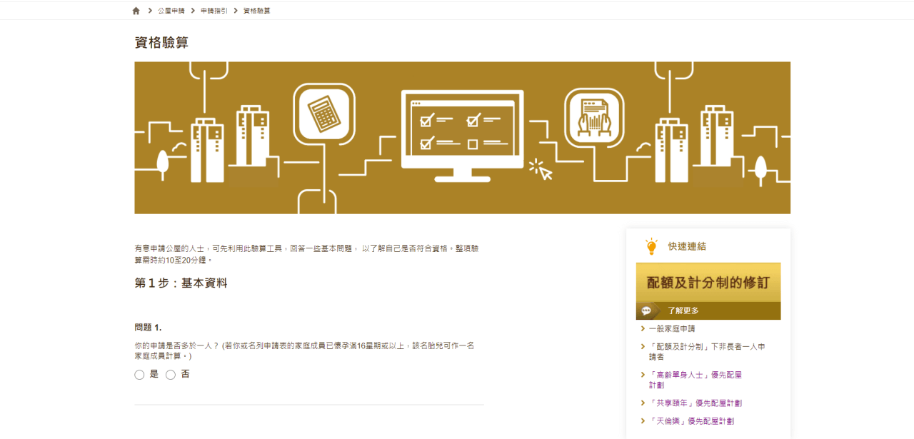Click 資格驗算 page heading
Screen dimensions: 914x439
click(x=161, y=43)
